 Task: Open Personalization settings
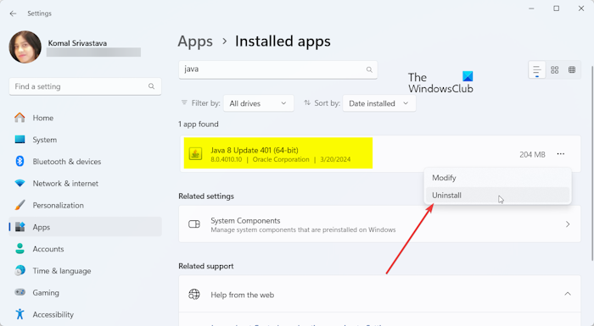pyautogui.click(x=85, y=206)
